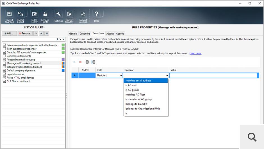Click the Submit changes toolbar icon
Image resolution: width=264 pixels, height=149 pixels.
click(9, 17)
